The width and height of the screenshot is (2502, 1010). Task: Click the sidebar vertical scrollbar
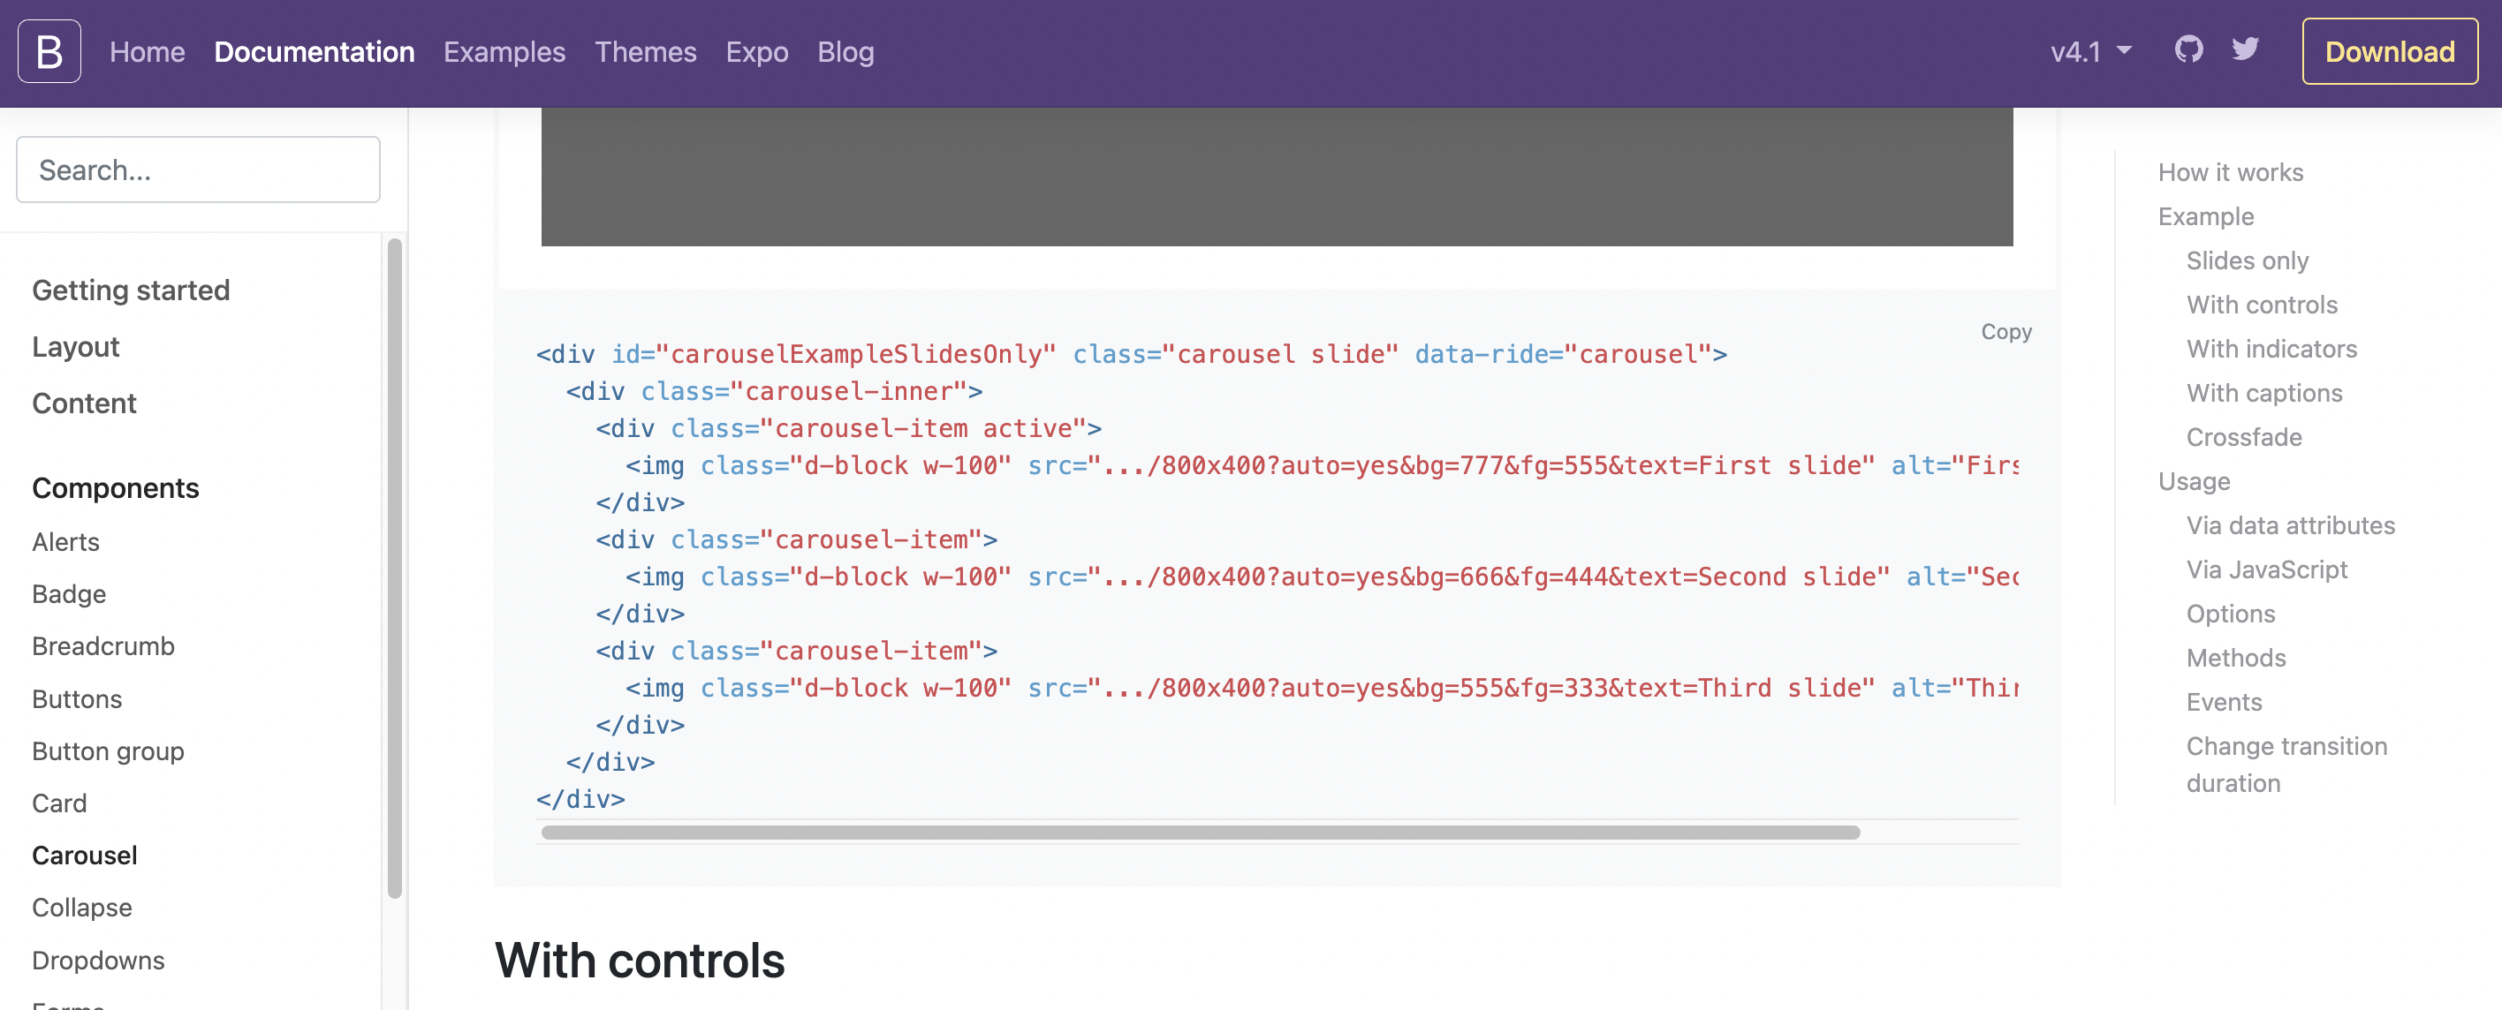pyautogui.click(x=394, y=569)
